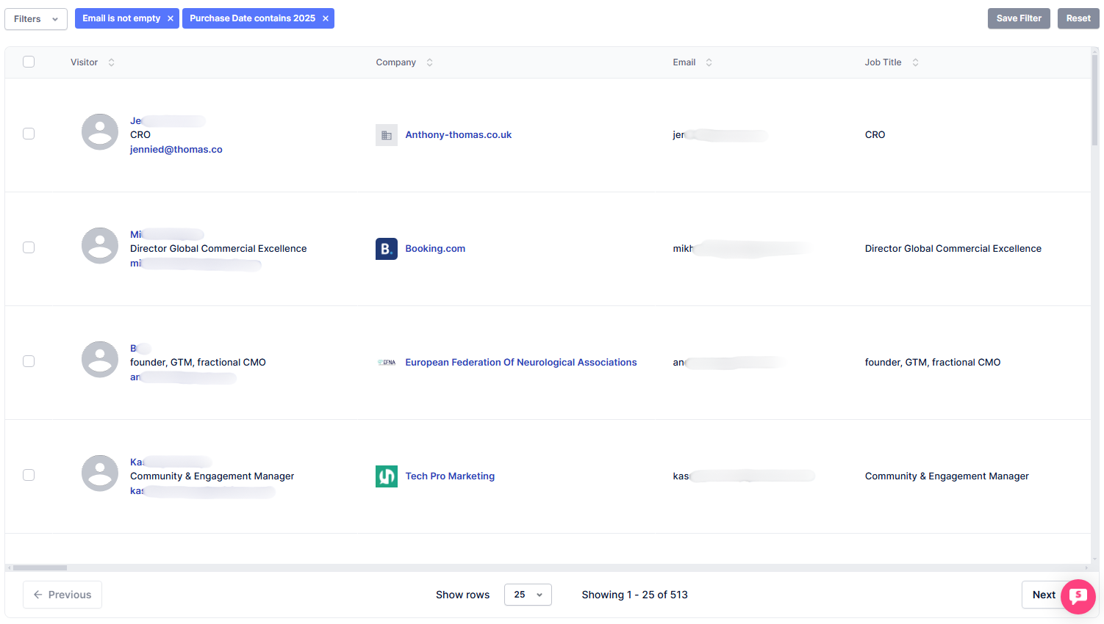Click 'Community & Engagement Manager' job title cell
This screenshot has width=1104, height=624.
[947, 476]
